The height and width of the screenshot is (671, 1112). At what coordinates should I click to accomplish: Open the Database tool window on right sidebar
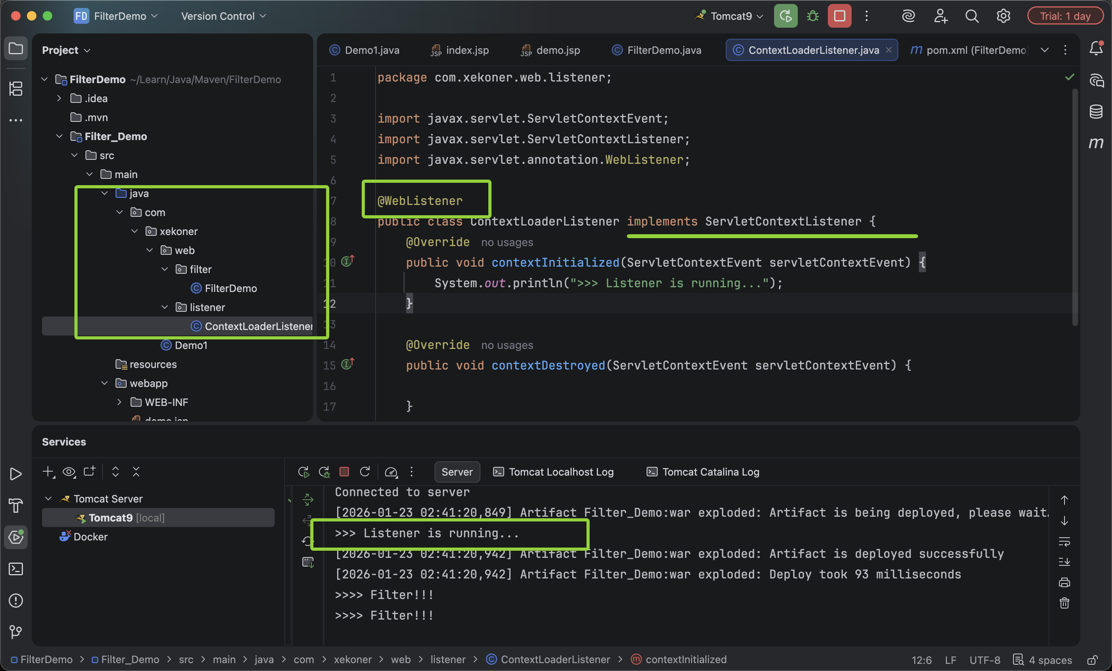(1096, 112)
